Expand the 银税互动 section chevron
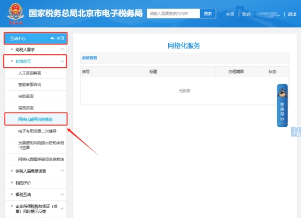 pos(62,195)
